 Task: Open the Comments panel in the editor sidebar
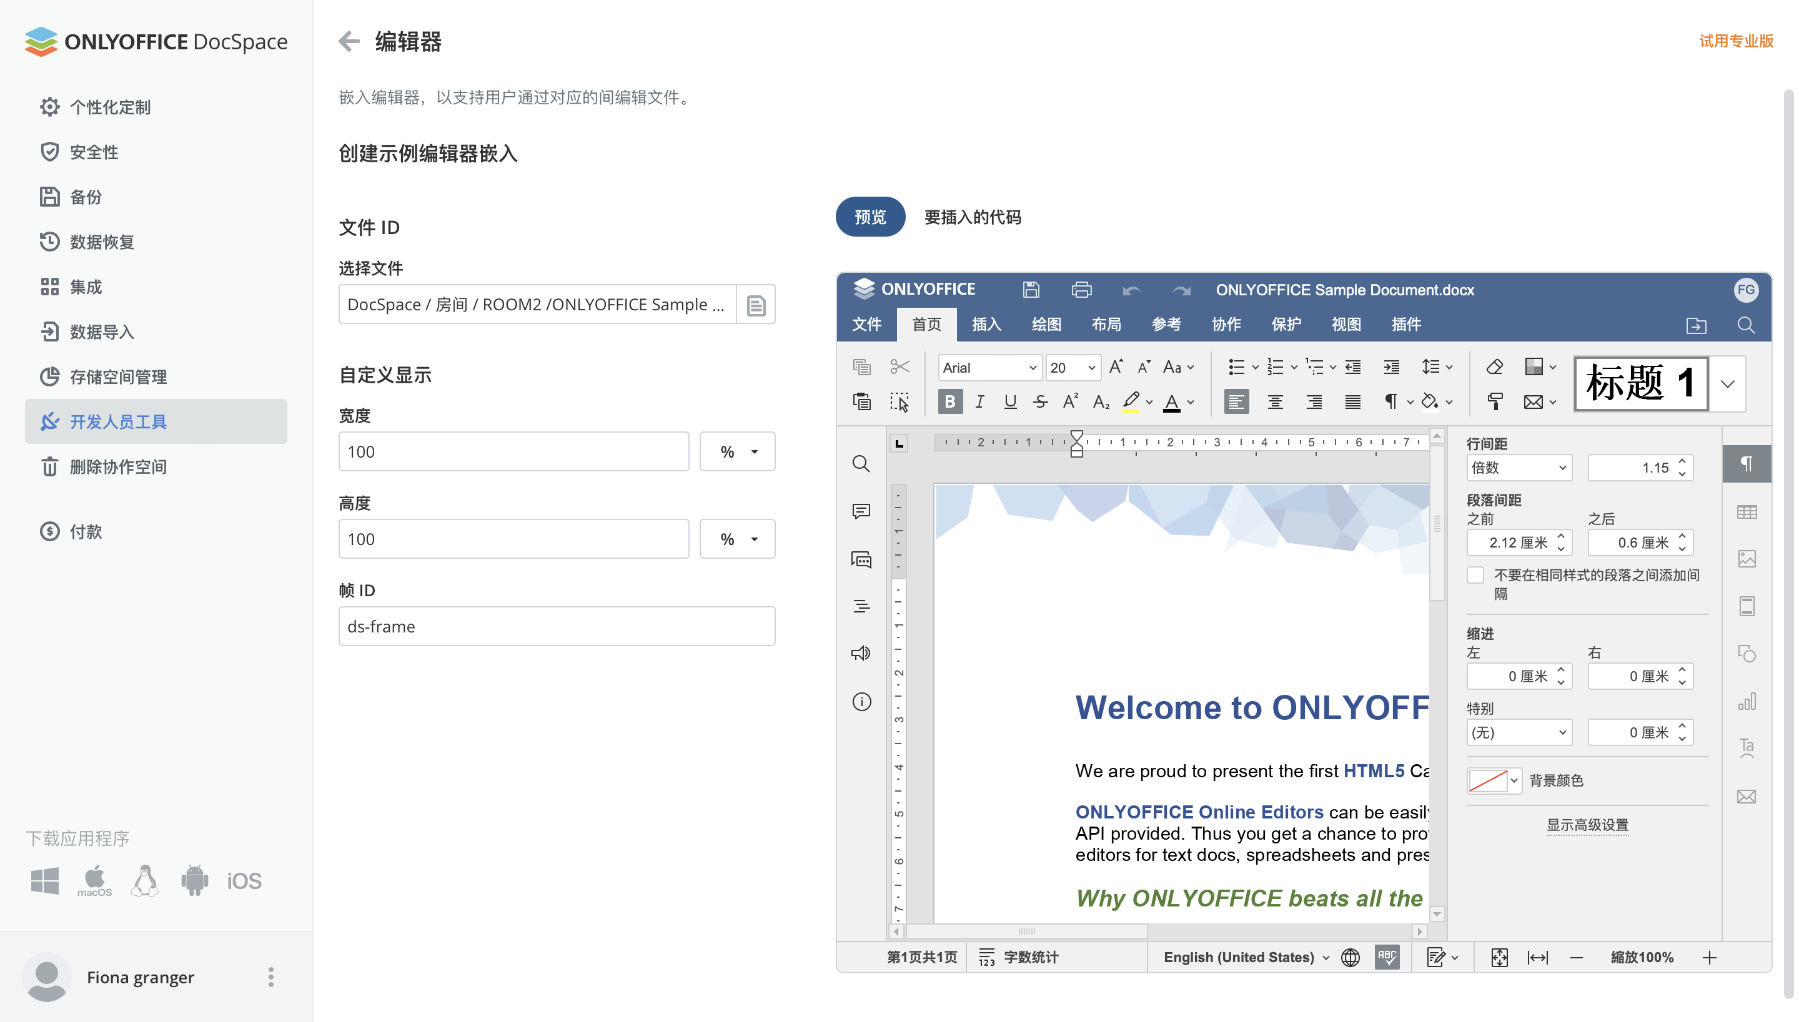tap(861, 511)
